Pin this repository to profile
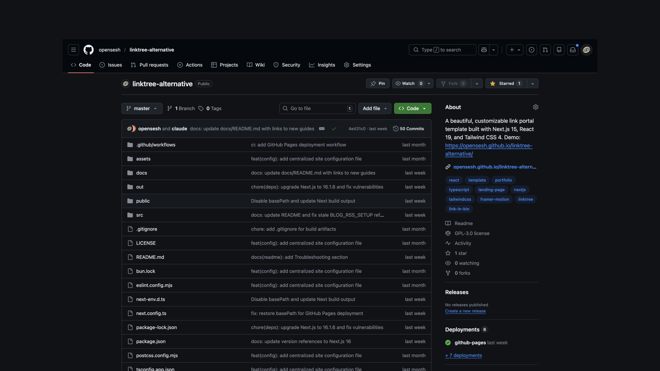The image size is (660, 371). (378, 83)
